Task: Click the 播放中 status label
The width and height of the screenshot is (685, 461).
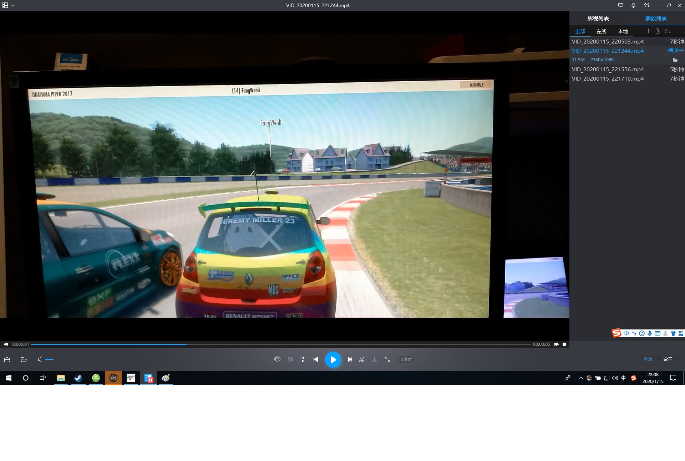Action: (x=676, y=50)
